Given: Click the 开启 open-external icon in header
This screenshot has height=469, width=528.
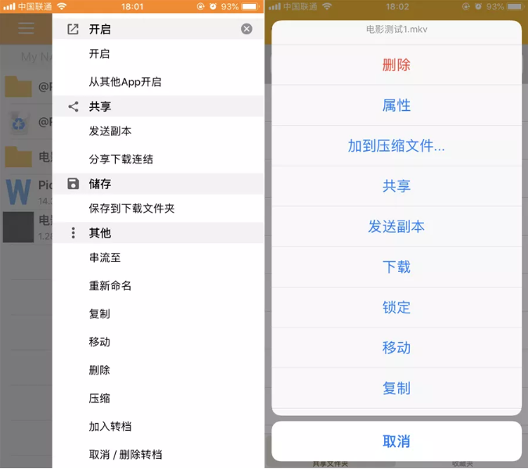Looking at the screenshot, I should point(73,29).
